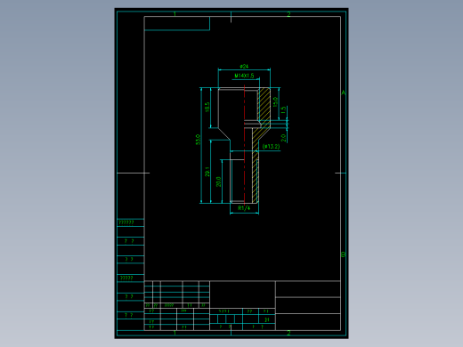Screen dimensions: 463x347
Task: Click zone marker 1 on bottom border
Action: 175,333
